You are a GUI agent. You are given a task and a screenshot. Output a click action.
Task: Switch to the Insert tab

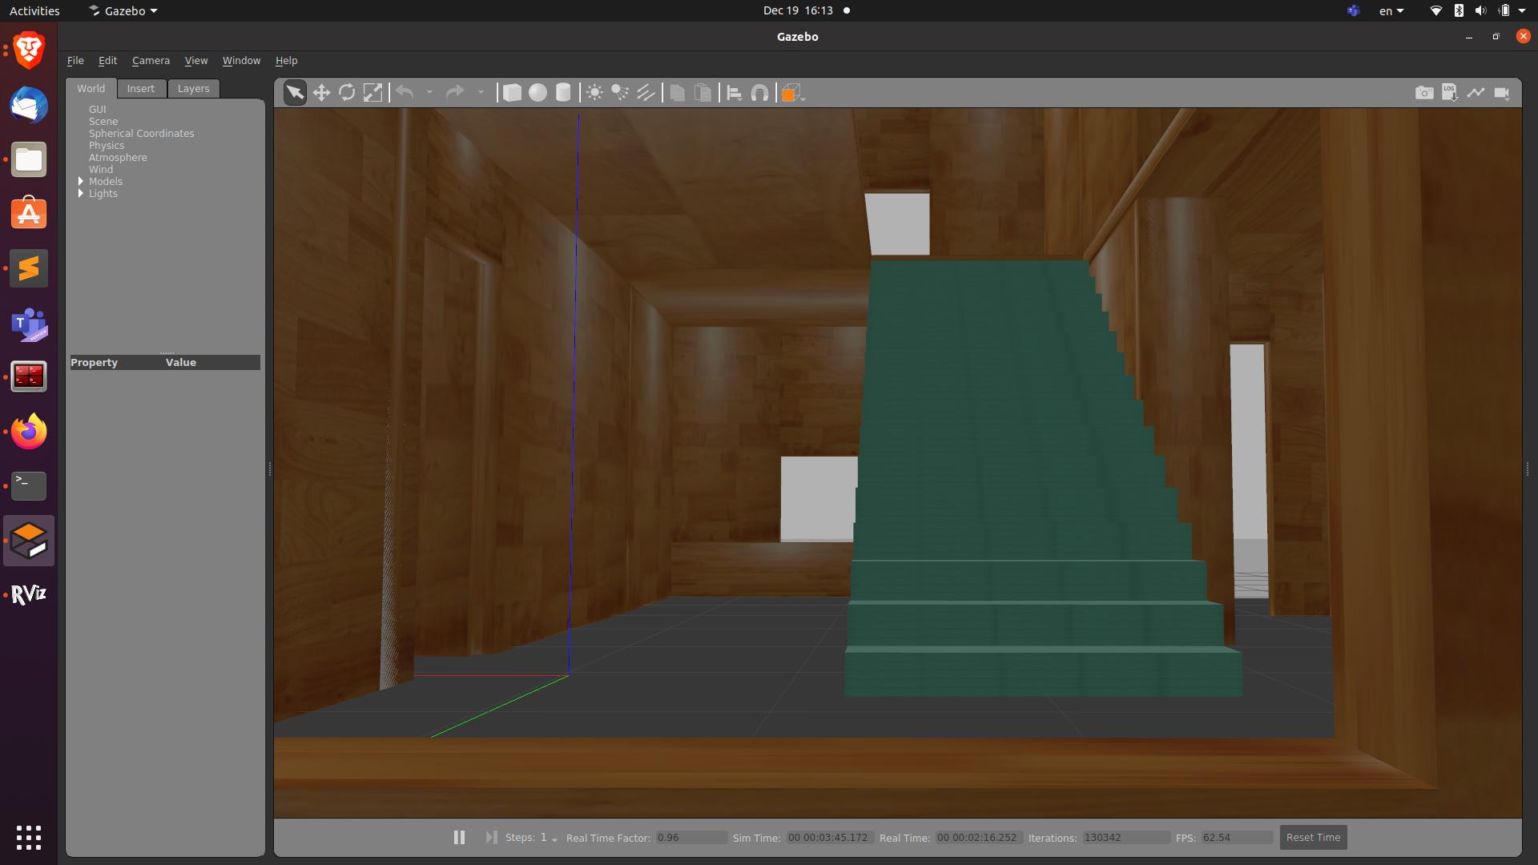(x=139, y=87)
